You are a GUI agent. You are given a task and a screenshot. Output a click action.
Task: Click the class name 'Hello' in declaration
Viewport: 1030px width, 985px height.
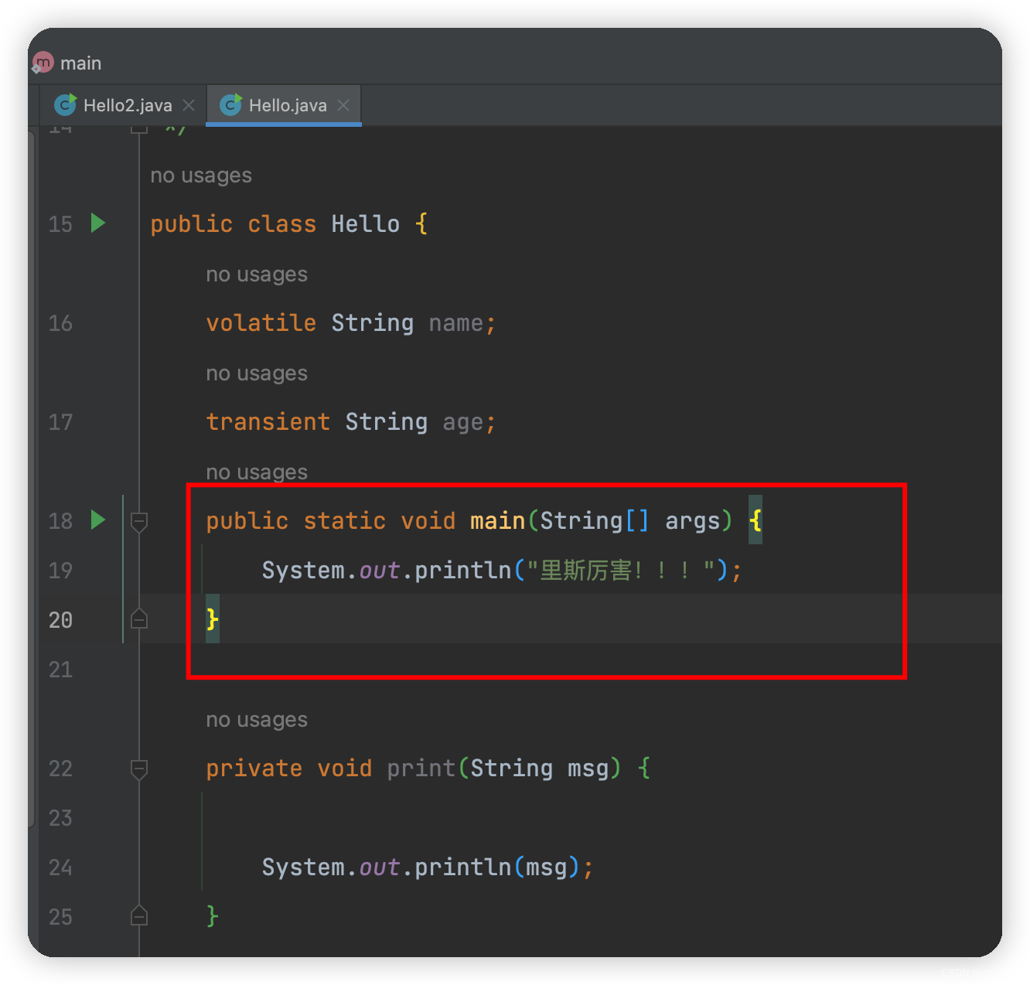[x=366, y=224]
